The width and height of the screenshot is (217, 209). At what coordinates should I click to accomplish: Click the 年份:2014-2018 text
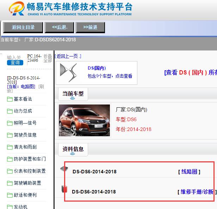coord(134,129)
